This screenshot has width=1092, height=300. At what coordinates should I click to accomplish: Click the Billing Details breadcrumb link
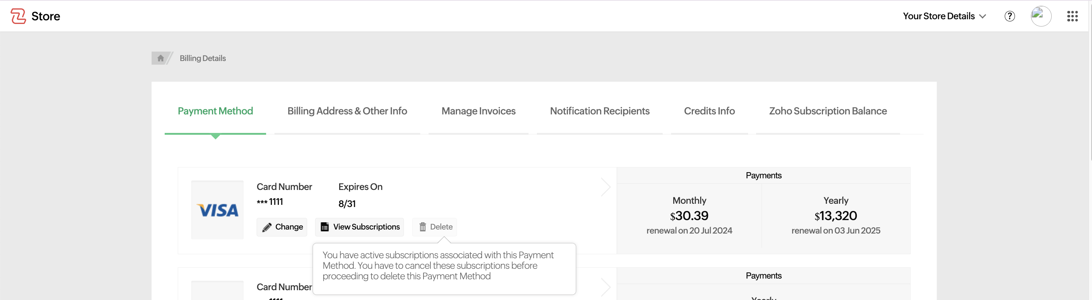point(202,58)
